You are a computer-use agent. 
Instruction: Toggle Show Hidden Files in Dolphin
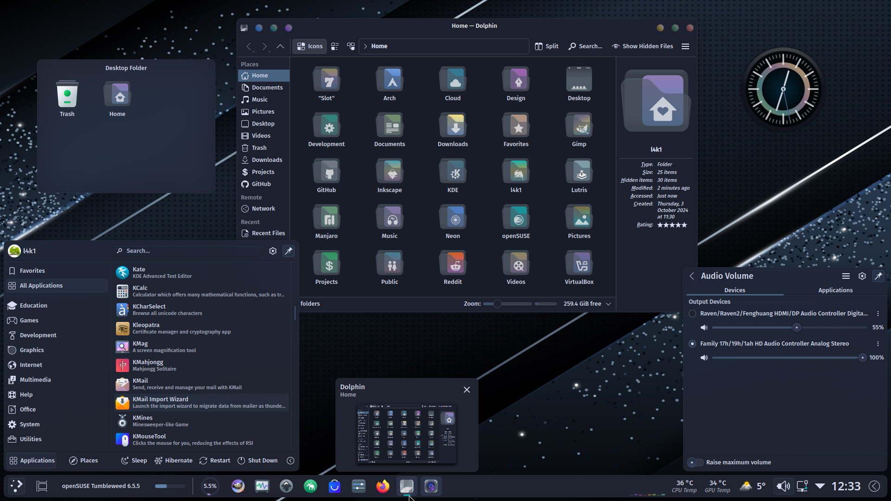click(x=642, y=46)
